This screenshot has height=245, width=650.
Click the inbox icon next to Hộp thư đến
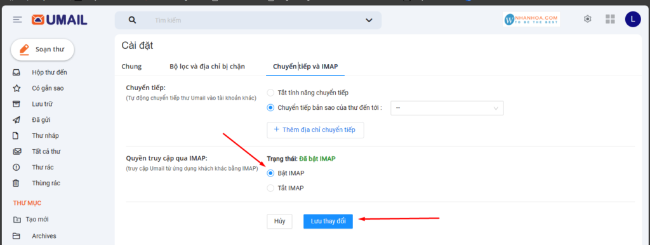(x=17, y=72)
